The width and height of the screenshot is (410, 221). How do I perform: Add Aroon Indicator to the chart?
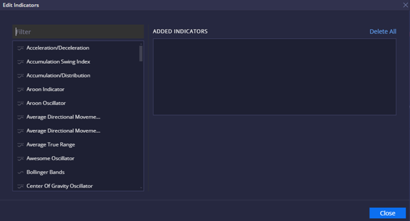coord(45,89)
